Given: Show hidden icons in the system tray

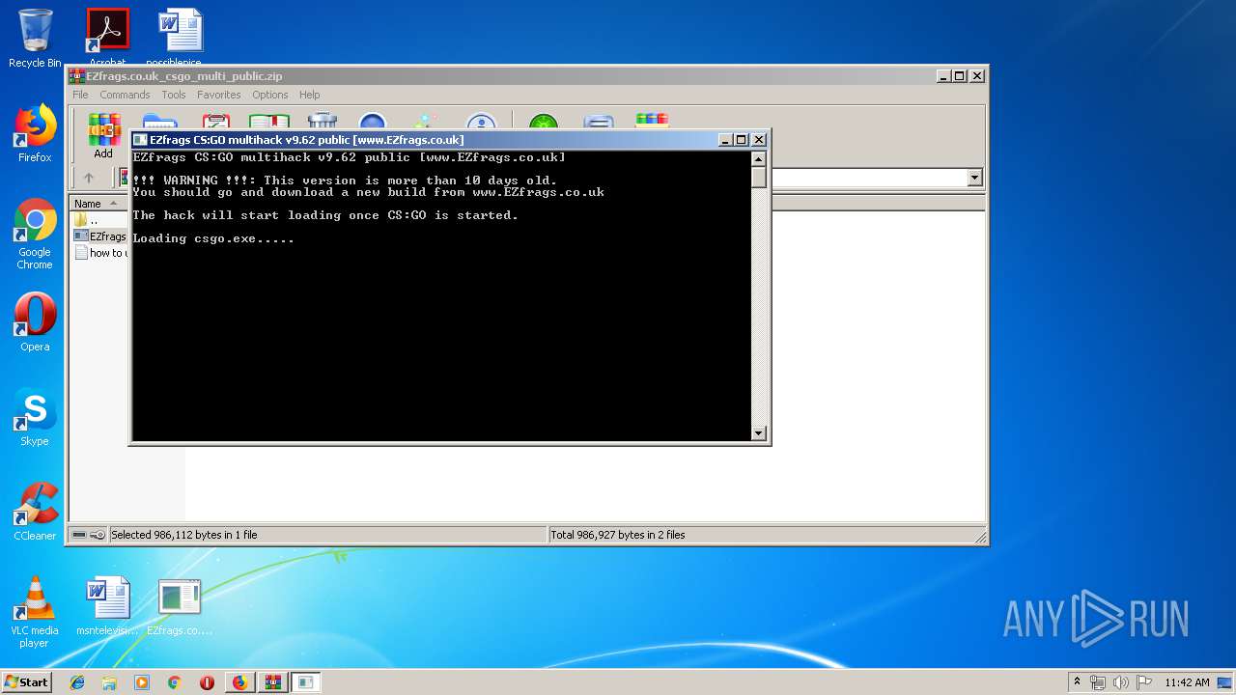Looking at the screenshot, I should [1077, 682].
